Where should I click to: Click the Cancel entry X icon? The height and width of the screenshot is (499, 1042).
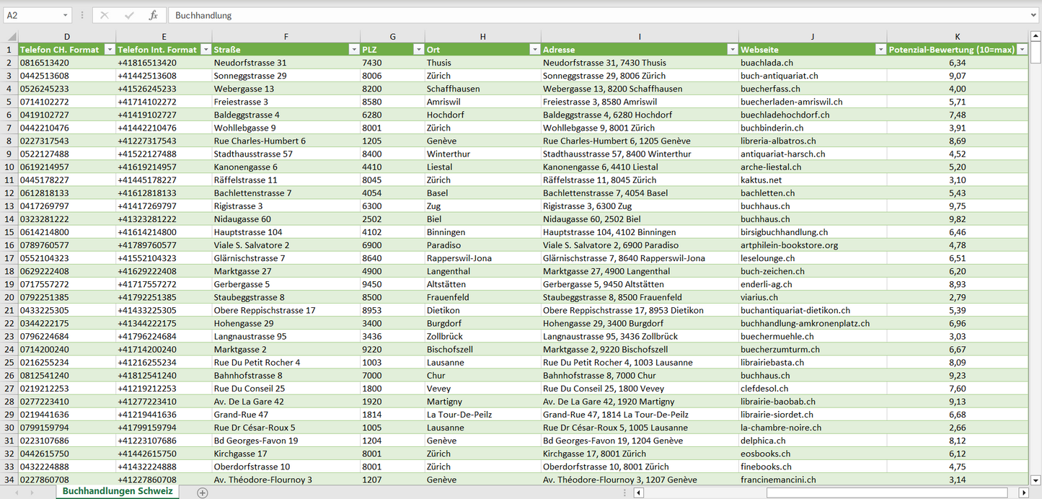point(105,15)
